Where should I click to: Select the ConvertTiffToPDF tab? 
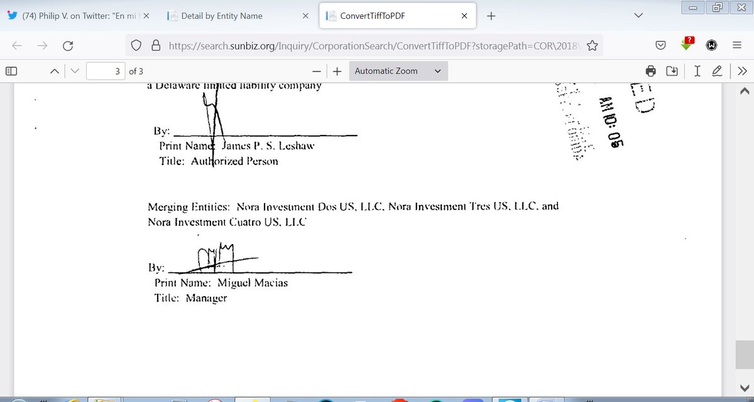[x=397, y=16]
